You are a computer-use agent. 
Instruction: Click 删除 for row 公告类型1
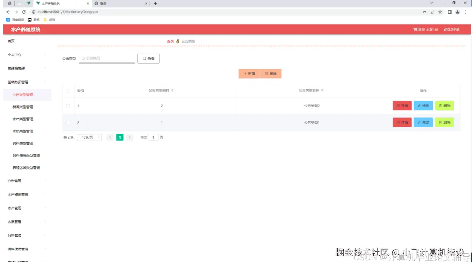pyautogui.click(x=444, y=122)
